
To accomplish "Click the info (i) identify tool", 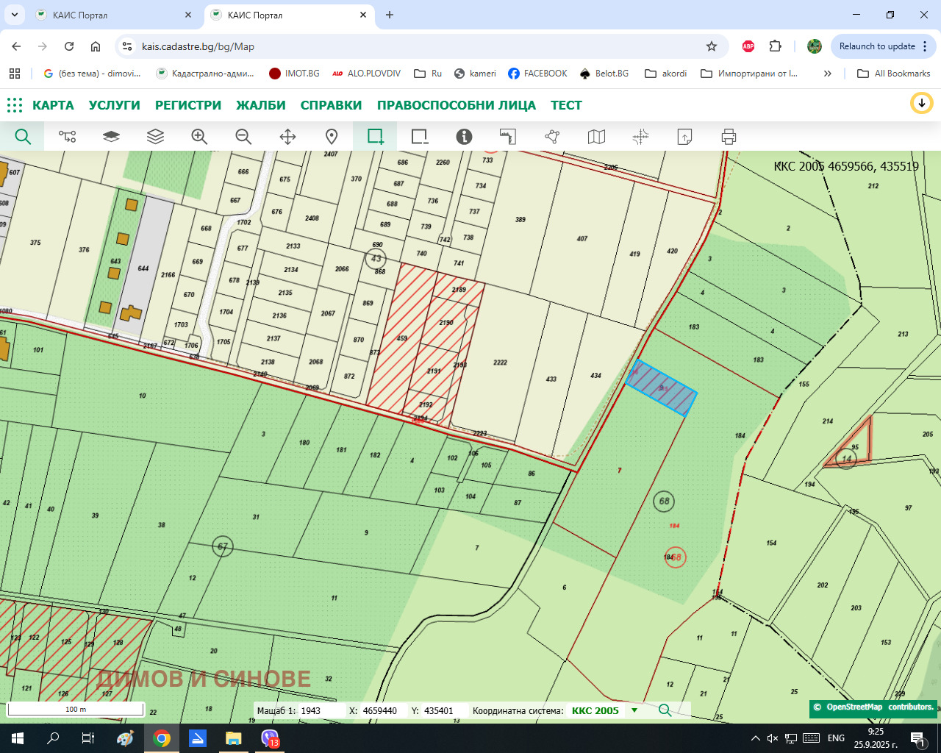I will pyautogui.click(x=464, y=137).
